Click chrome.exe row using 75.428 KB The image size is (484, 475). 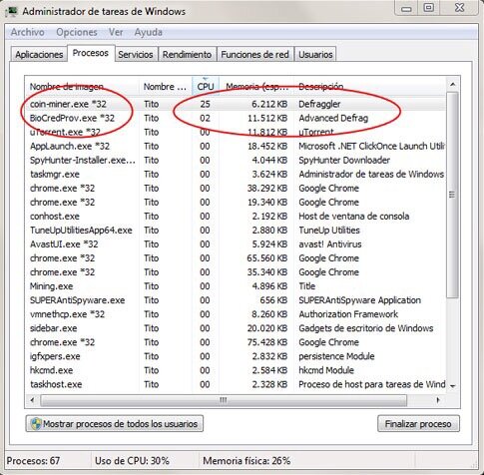click(236, 342)
